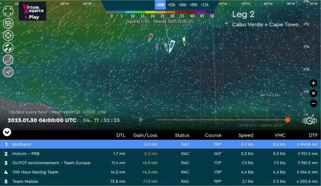Screen dimensions: 321x186
Task: Toggle the boats display icon
Action: click(x=8, y=48)
